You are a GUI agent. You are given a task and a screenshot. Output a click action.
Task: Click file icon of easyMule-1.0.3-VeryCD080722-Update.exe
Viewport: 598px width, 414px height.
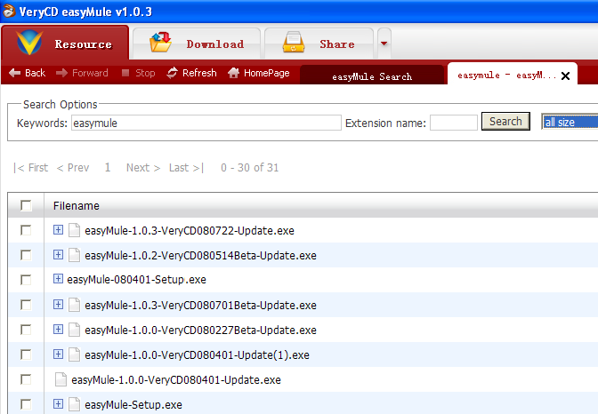[x=75, y=230]
